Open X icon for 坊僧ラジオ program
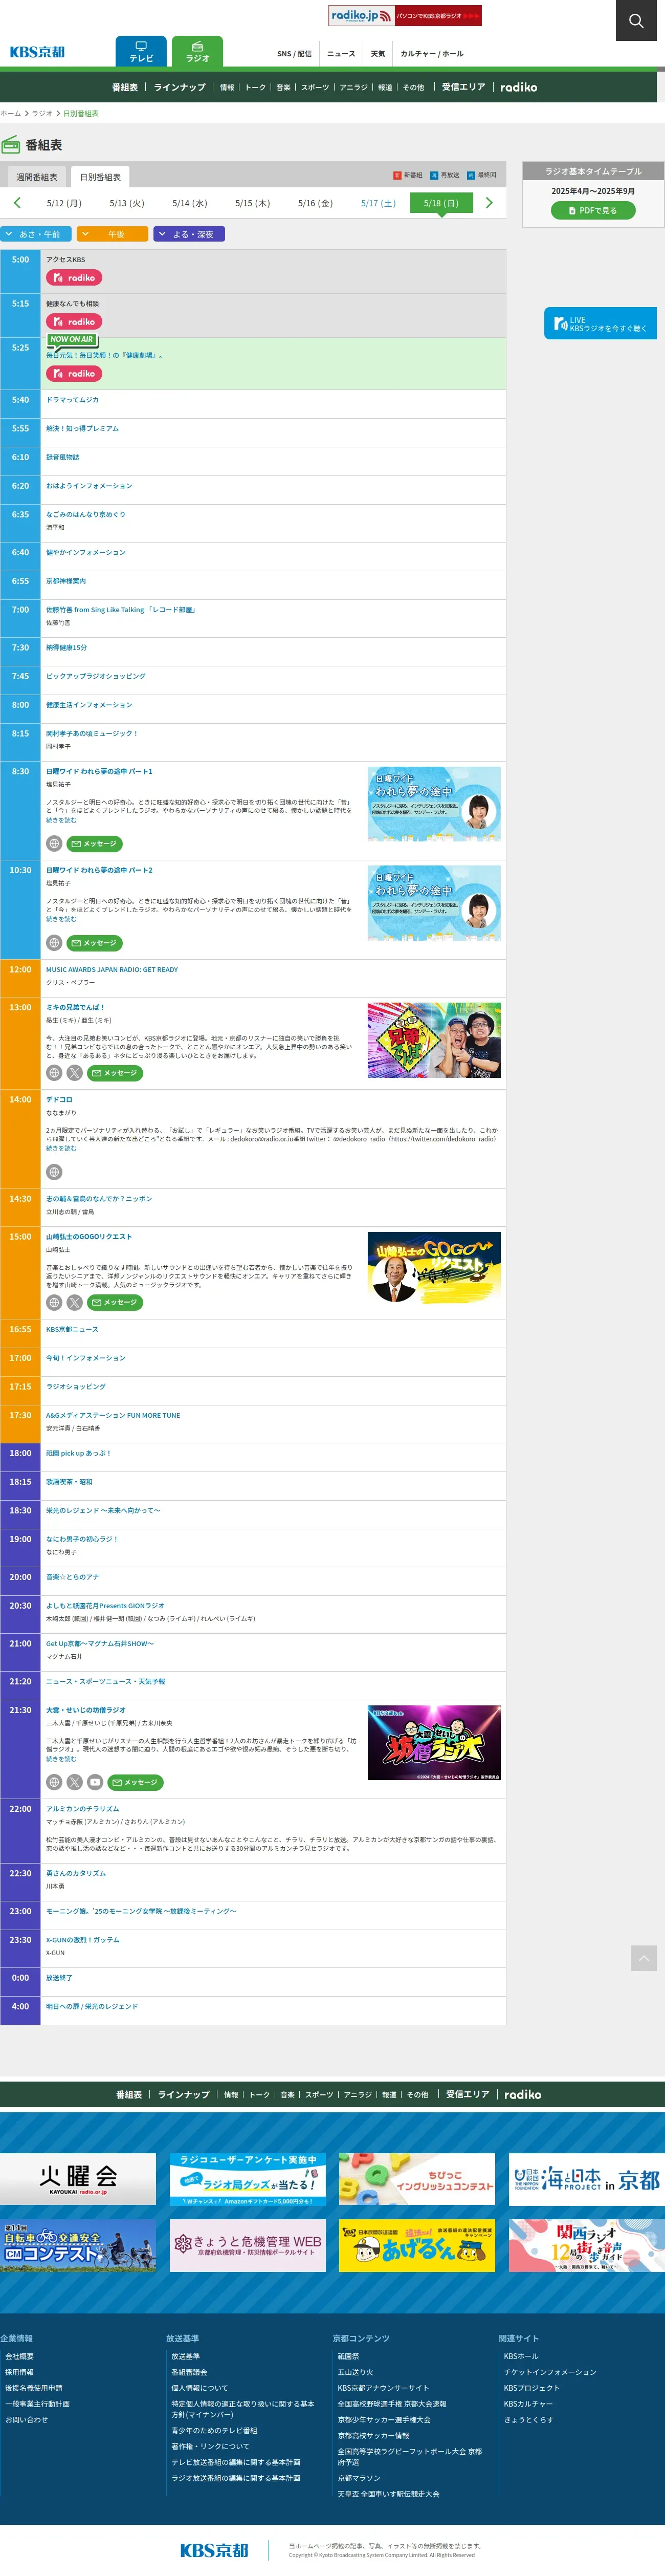The image size is (665, 2576). (75, 1782)
